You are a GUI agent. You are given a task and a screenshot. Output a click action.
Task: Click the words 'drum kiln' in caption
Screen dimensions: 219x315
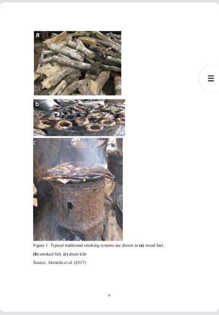click(78, 254)
